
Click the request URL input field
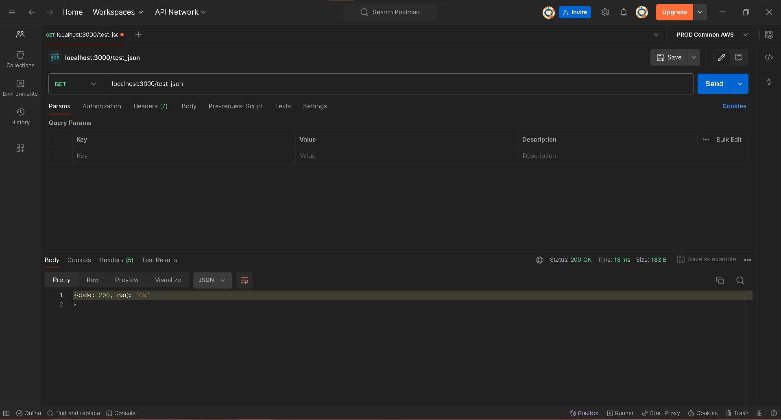[x=399, y=84]
